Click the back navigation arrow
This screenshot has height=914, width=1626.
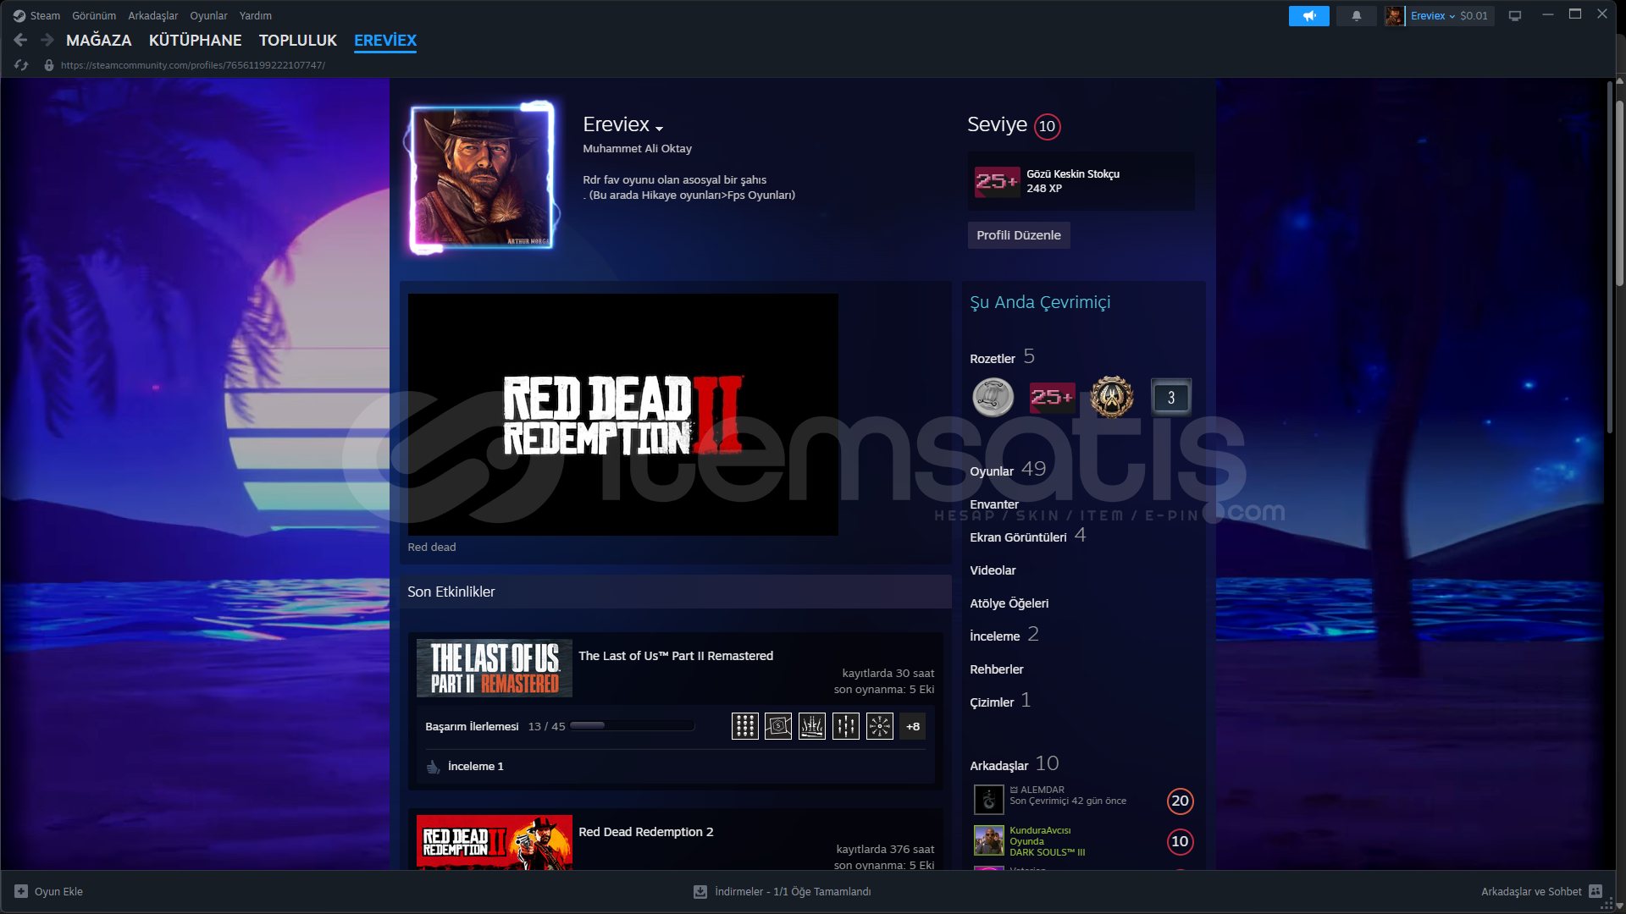click(20, 40)
